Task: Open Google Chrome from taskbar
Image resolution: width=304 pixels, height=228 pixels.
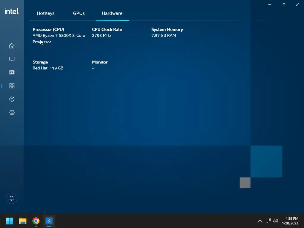Action: [x=36, y=221]
